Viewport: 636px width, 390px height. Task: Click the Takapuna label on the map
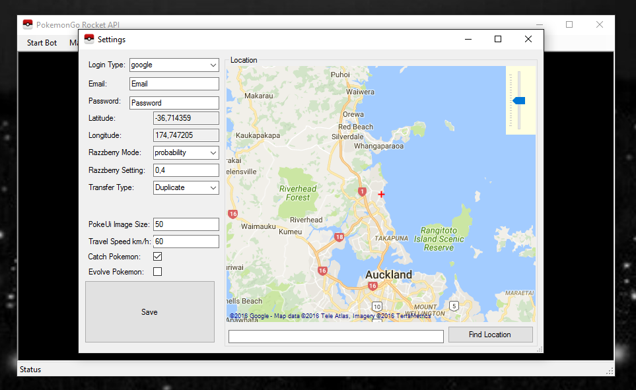coord(391,238)
